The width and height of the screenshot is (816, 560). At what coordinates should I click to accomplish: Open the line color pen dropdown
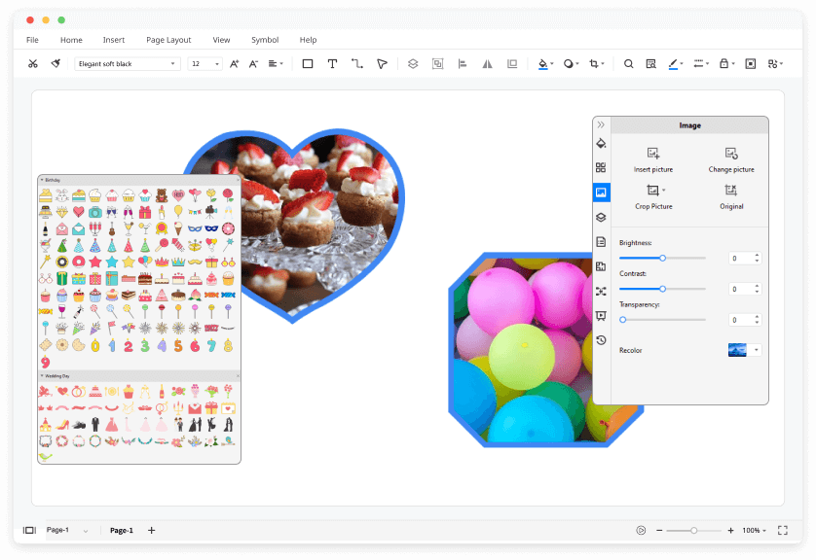(676, 64)
